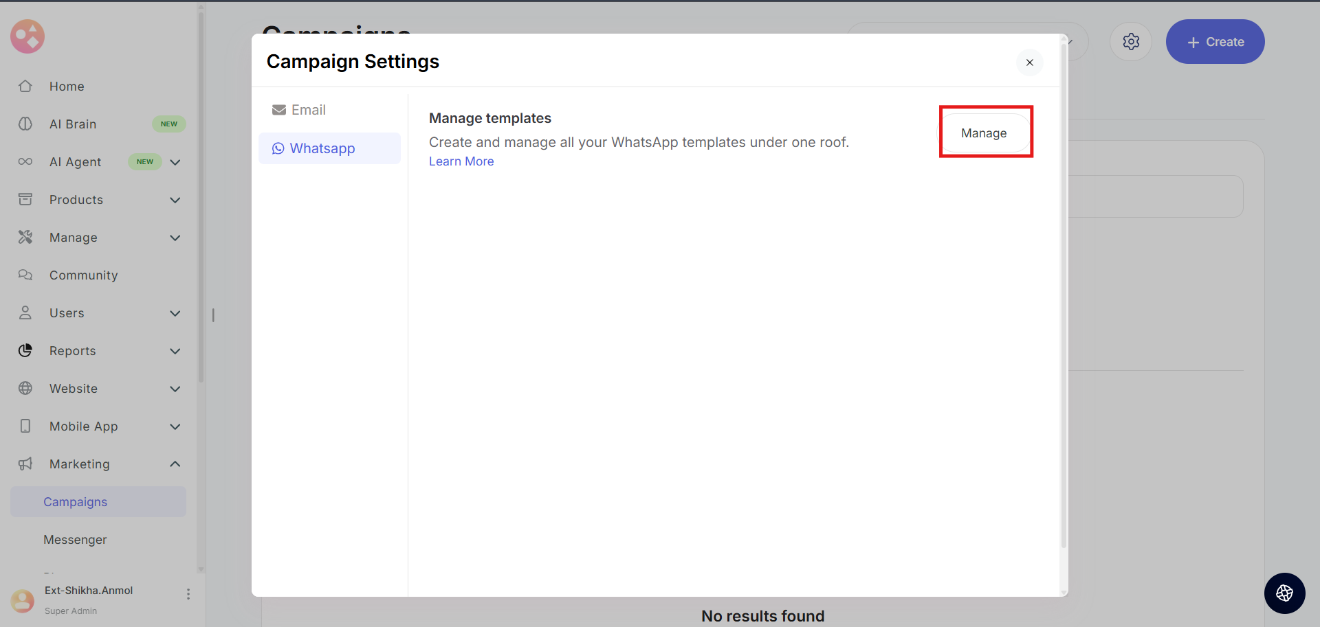Viewport: 1320px width, 627px height.
Task: Click the app logo in sidebar
Action: pyautogui.click(x=27, y=36)
